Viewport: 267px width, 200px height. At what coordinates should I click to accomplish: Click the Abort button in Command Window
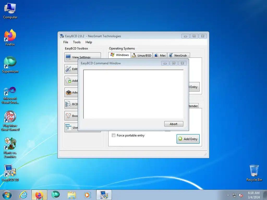point(173,124)
